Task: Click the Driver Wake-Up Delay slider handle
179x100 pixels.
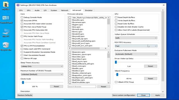Action: pos(116,62)
